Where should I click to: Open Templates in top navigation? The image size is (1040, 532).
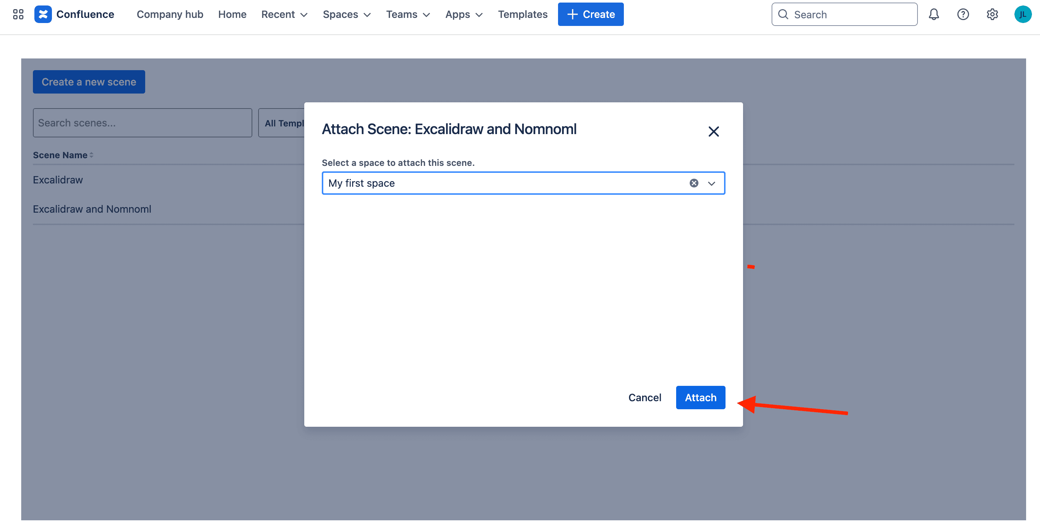click(523, 15)
